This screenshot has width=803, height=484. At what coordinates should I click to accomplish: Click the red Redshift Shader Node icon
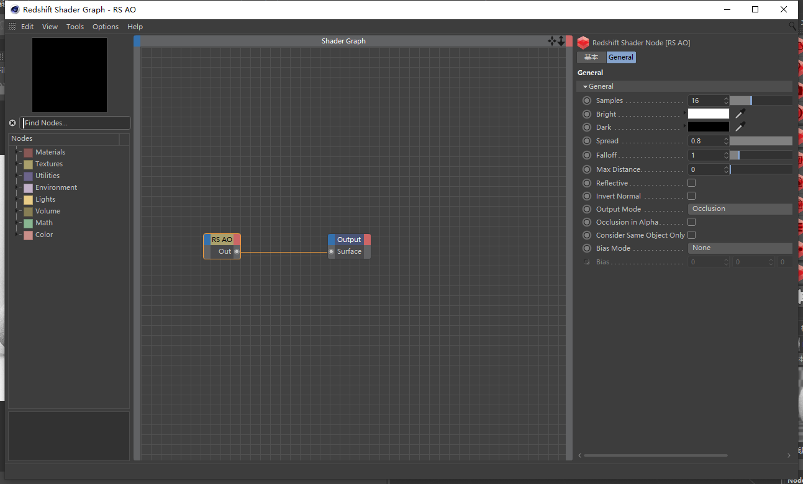[x=583, y=43]
